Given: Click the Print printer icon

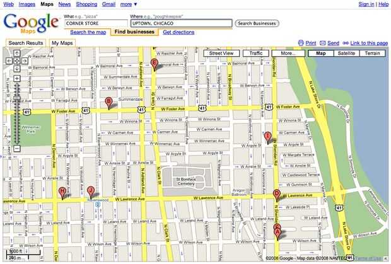Looking at the screenshot, I should 301,43.
